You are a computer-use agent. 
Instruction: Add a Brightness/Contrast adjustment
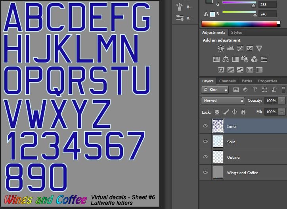[221, 48]
